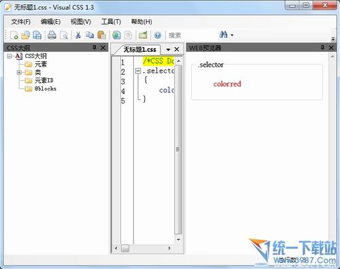This screenshot has height=269, width=340.
Task: Select the 元素ID folder in outline
Action: (x=44, y=80)
